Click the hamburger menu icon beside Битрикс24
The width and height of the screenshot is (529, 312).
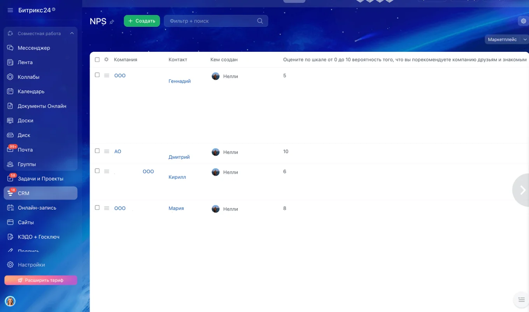pyautogui.click(x=10, y=10)
